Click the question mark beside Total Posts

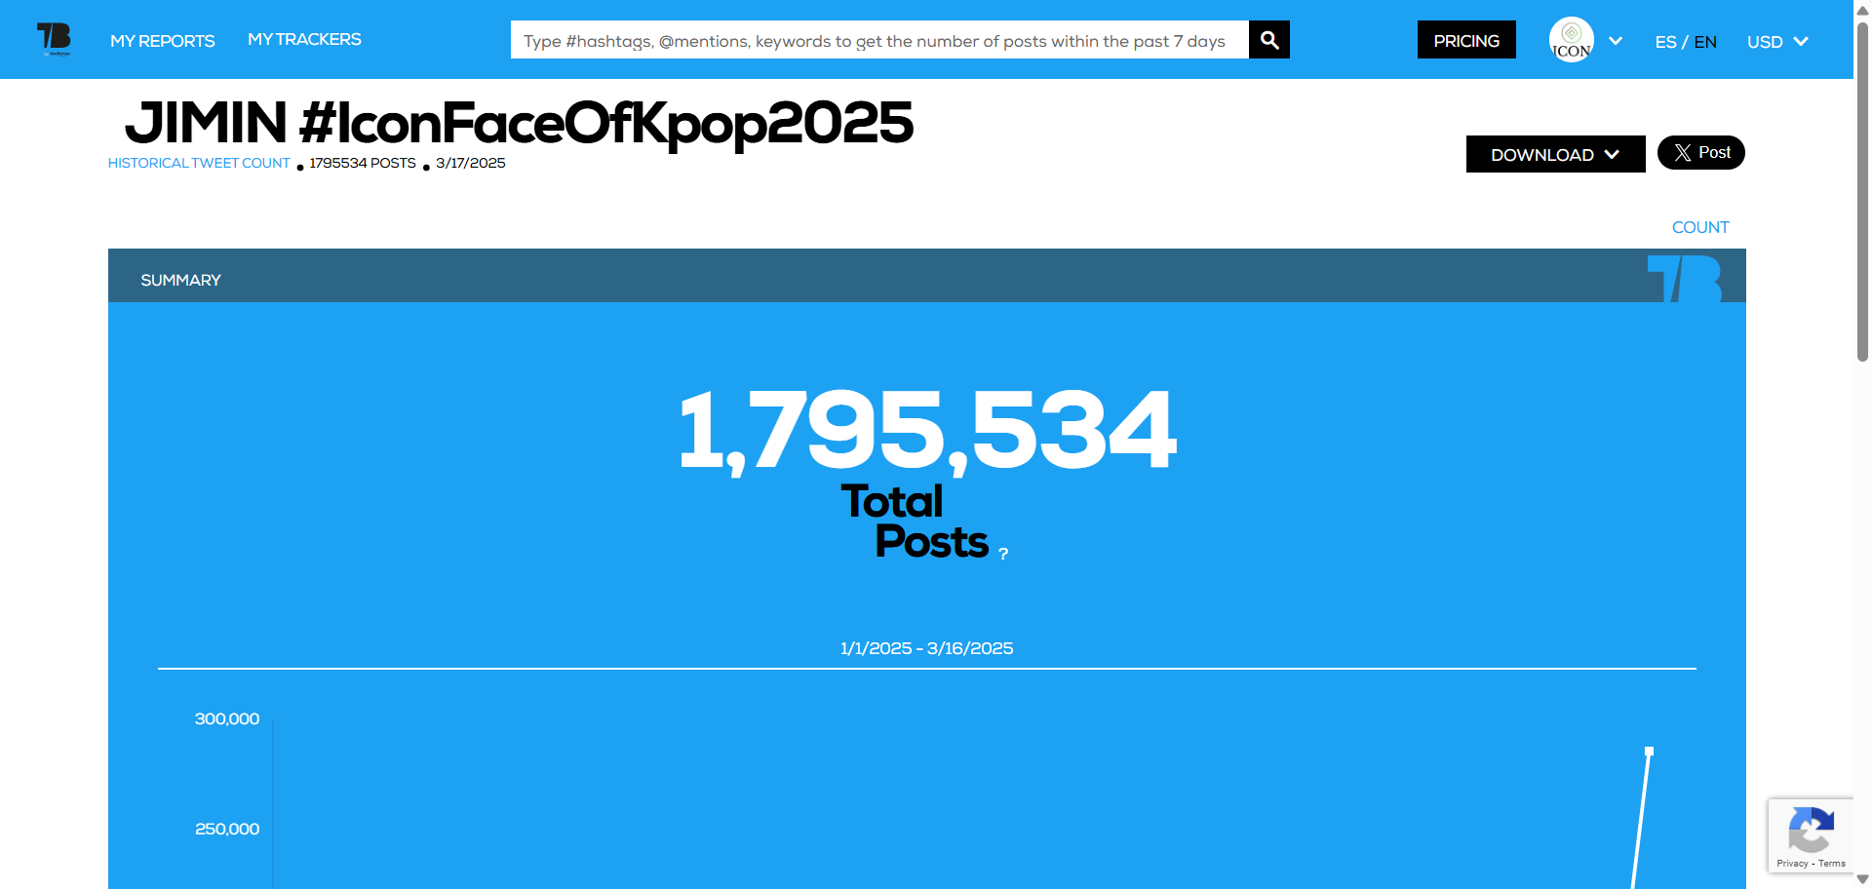tap(1003, 554)
